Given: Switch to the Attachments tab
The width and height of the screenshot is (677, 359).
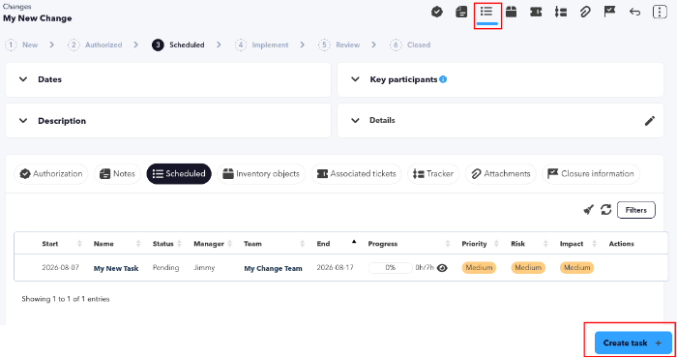Looking at the screenshot, I should [501, 173].
